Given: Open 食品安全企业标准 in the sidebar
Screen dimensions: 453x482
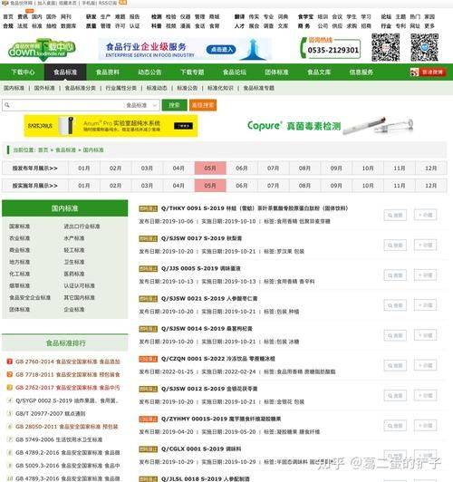Looking at the screenshot, I should pyautogui.click(x=30, y=297).
